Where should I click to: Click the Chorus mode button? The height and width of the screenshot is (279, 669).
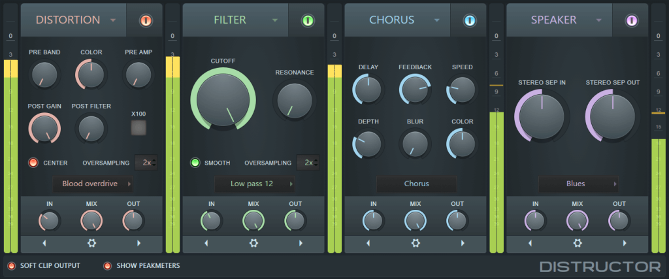pyautogui.click(x=416, y=184)
